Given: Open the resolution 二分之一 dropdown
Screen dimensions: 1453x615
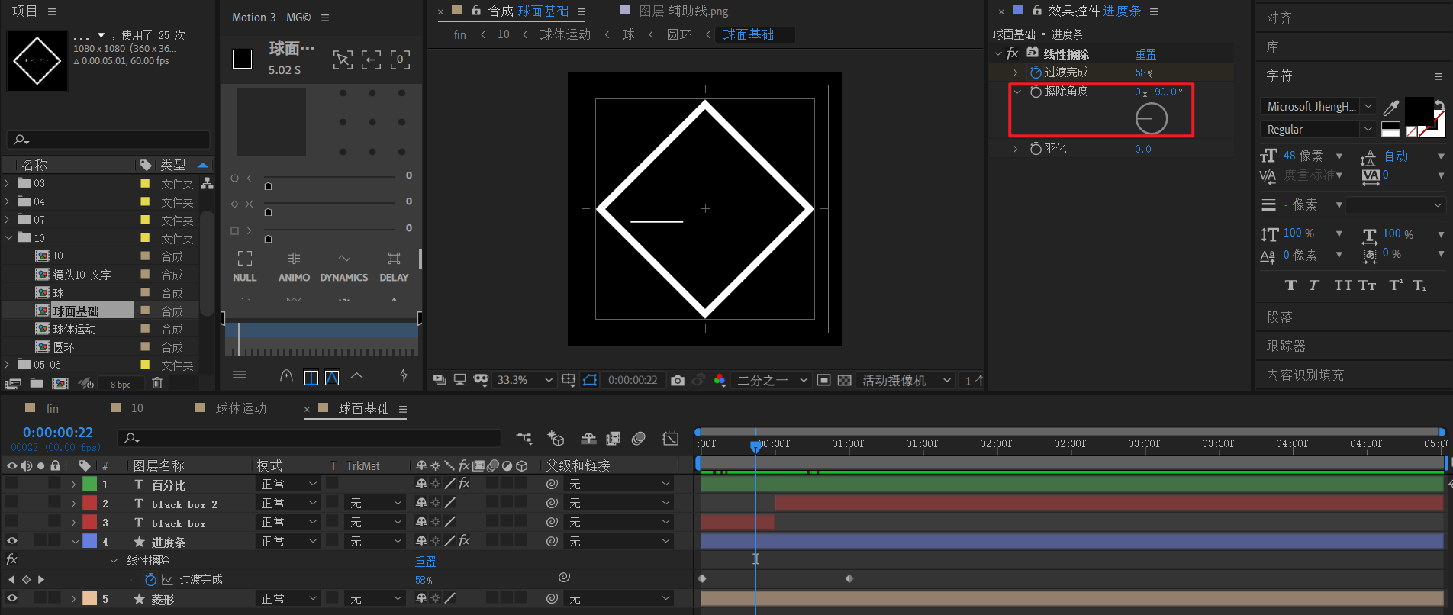Looking at the screenshot, I should (x=772, y=380).
